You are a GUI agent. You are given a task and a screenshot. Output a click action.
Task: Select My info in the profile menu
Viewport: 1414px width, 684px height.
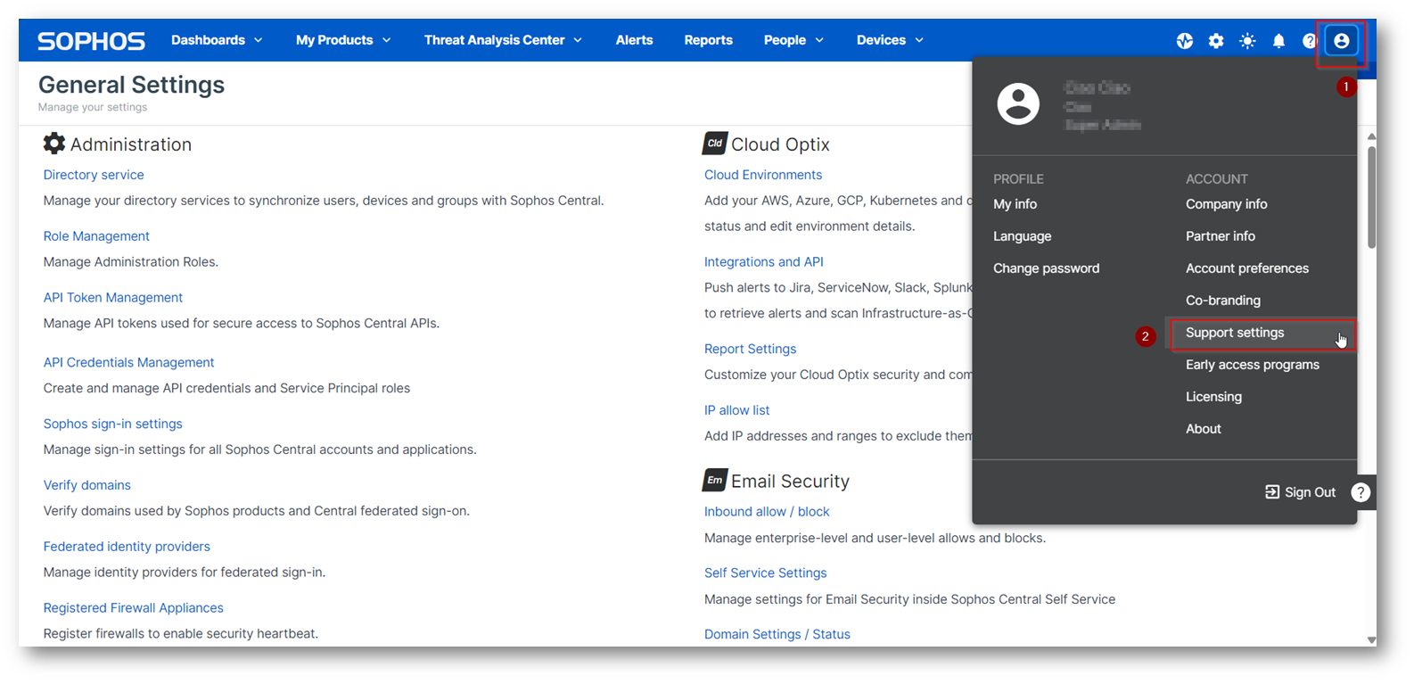click(x=1015, y=204)
